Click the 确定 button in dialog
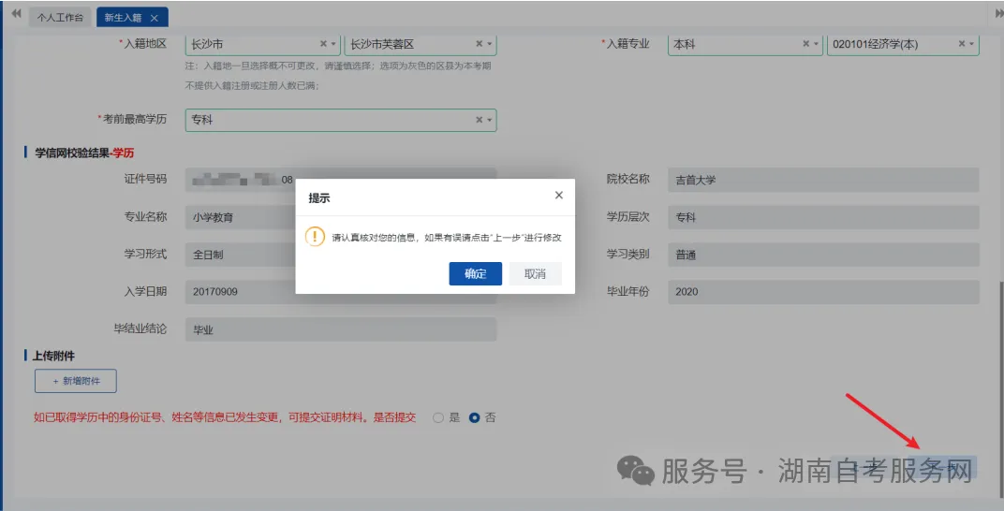 (475, 273)
